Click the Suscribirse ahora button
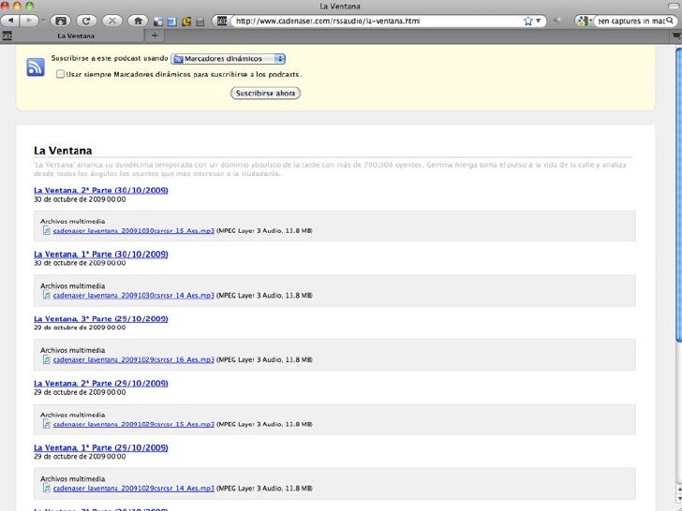Viewport: 682px width, 511px height. [x=265, y=93]
